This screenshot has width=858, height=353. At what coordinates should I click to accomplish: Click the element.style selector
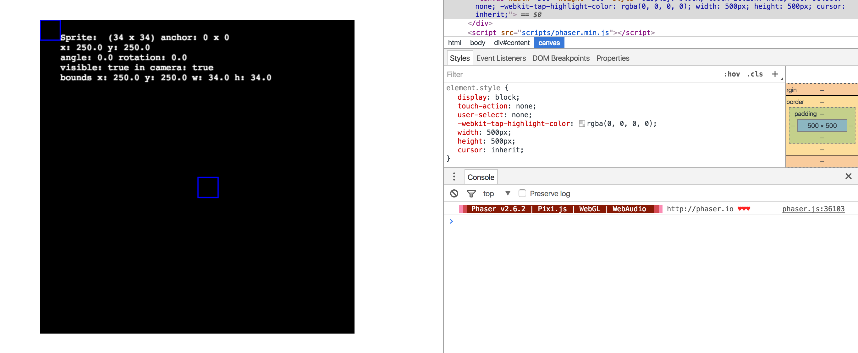tap(473, 88)
